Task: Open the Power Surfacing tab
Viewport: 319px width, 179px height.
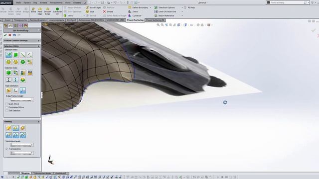Action: [x=135, y=20]
